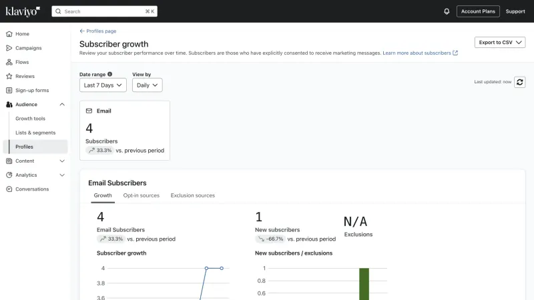Click the last data point on Subscriber growth chart

222,269
